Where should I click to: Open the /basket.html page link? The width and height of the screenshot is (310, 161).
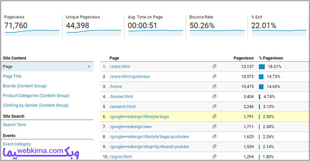121,96
